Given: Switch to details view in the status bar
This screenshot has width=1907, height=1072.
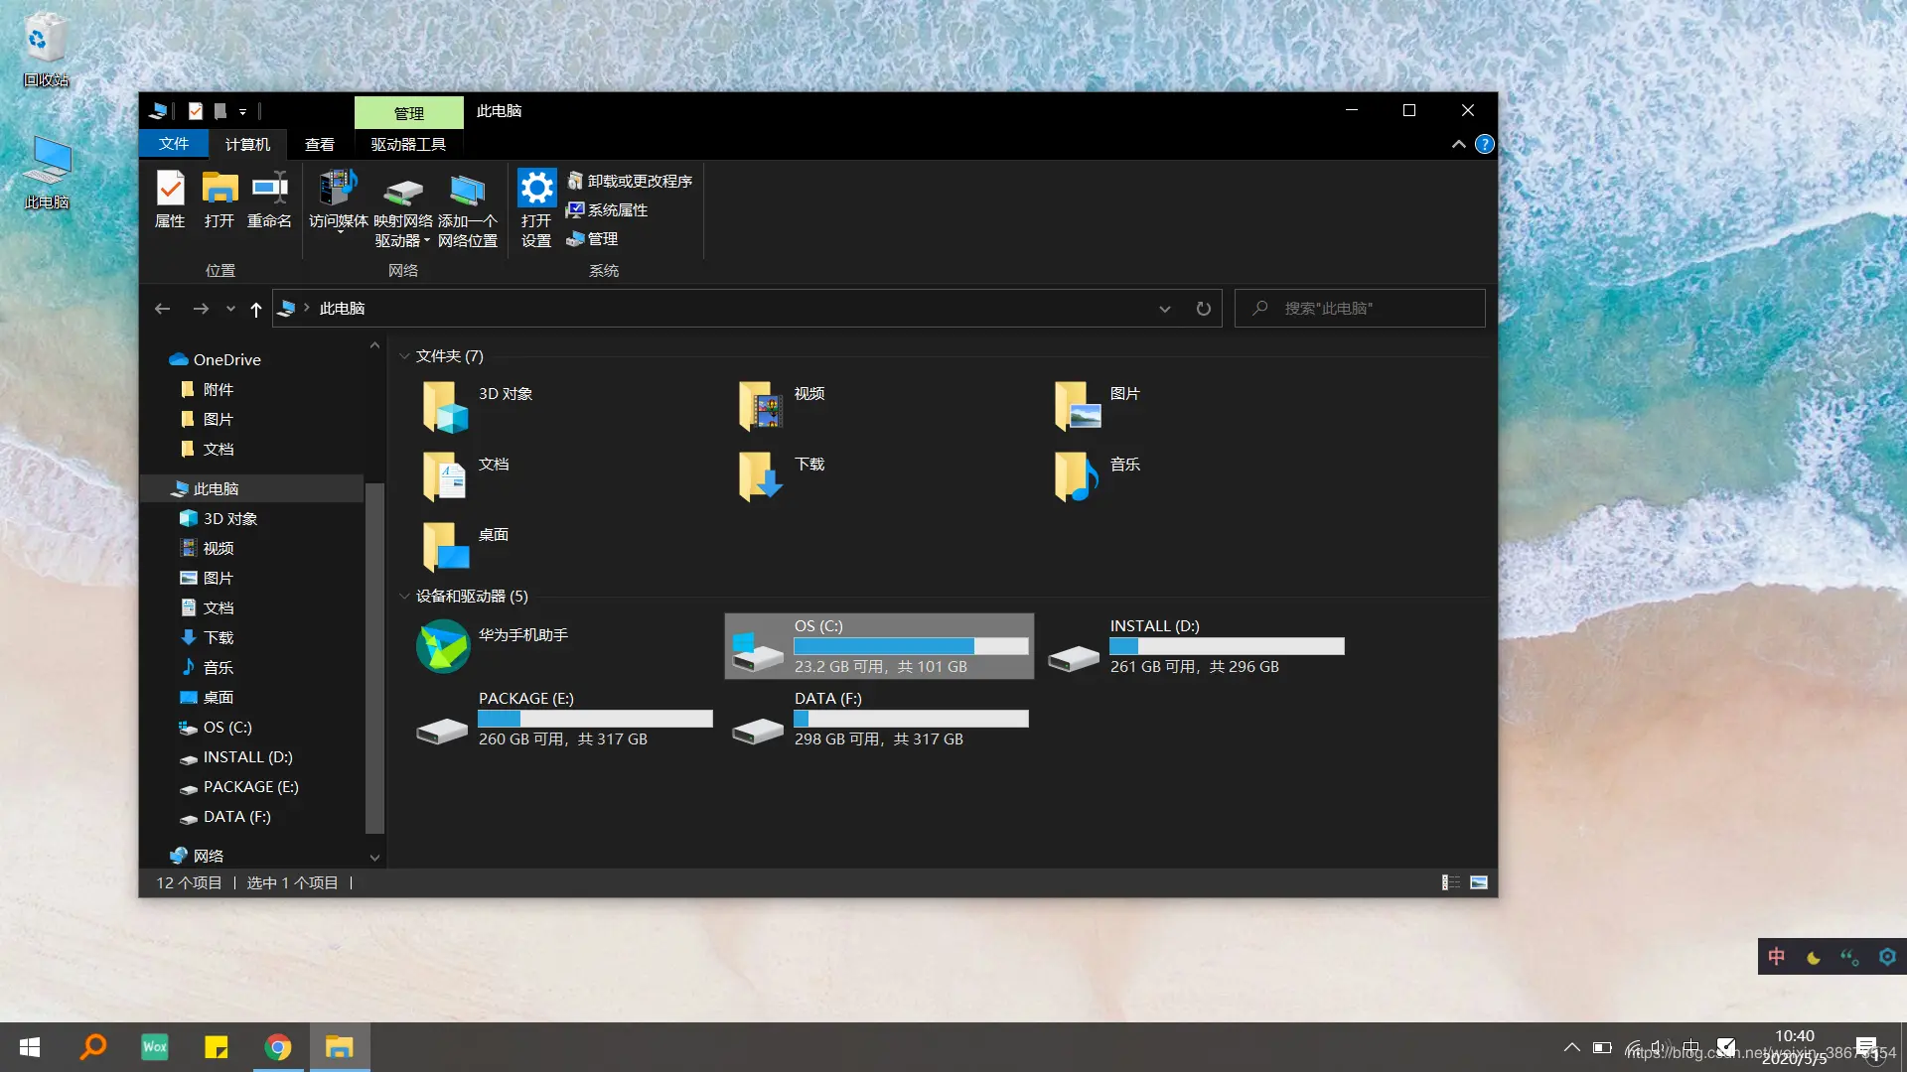Looking at the screenshot, I should coord(1450,882).
